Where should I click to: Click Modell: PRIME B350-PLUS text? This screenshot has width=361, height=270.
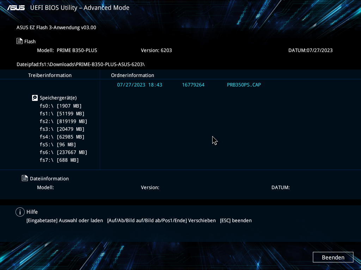(x=67, y=50)
